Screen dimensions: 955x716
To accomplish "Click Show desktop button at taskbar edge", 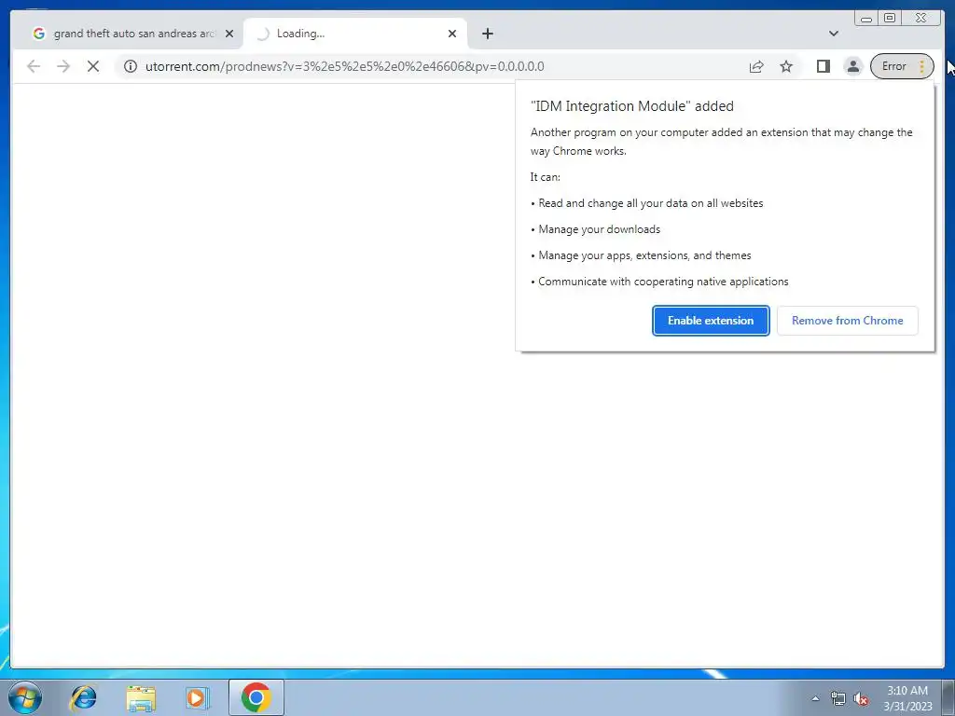I will (948, 697).
